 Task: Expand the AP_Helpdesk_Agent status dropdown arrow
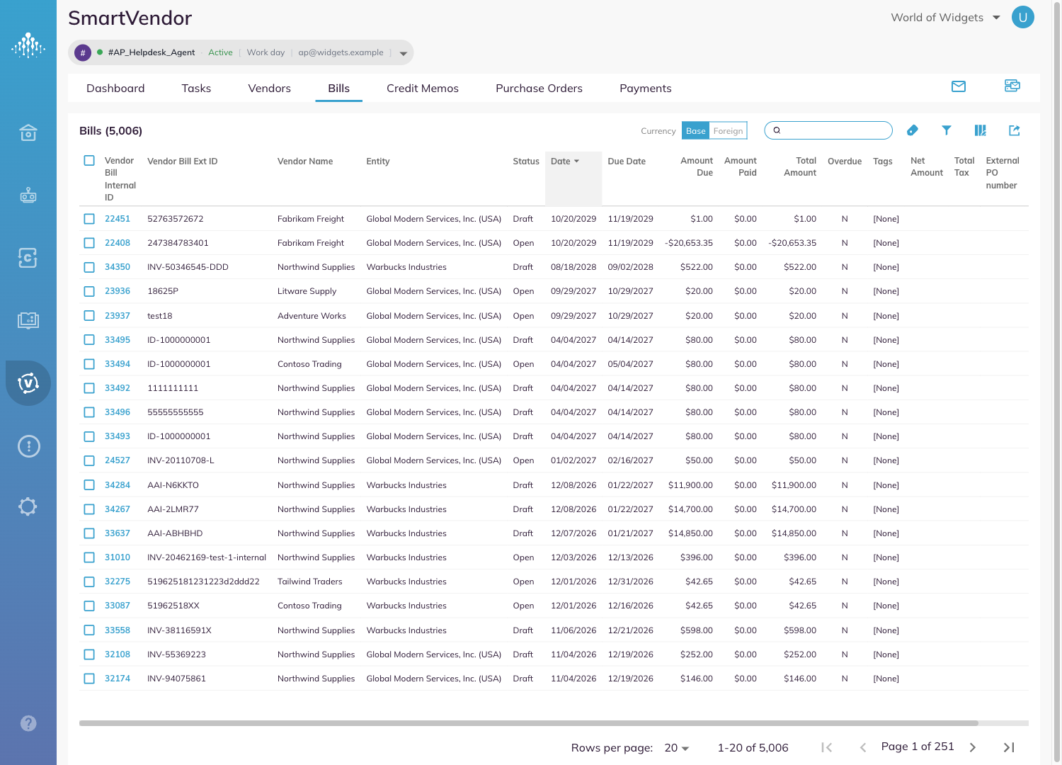click(x=404, y=53)
